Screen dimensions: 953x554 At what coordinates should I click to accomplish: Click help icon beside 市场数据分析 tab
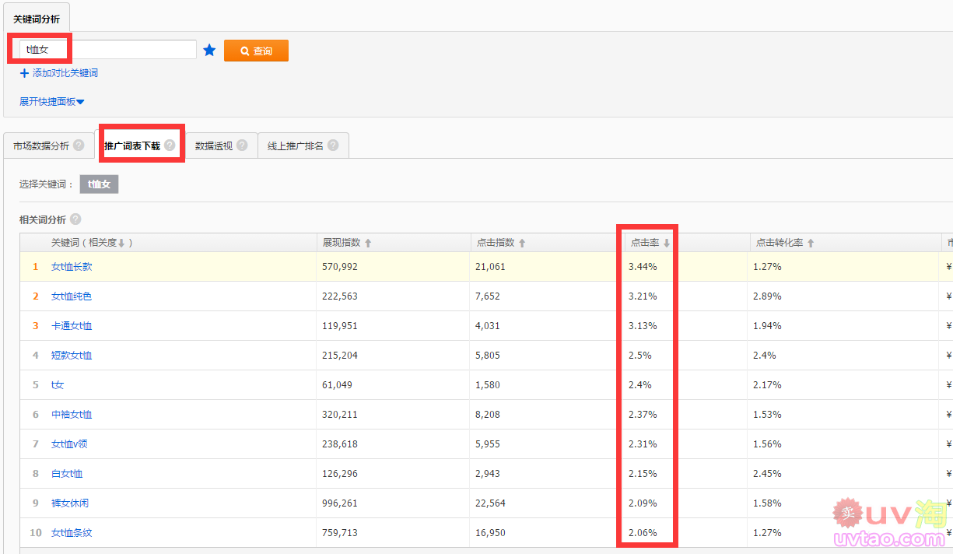pyautogui.click(x=79, y=146)
